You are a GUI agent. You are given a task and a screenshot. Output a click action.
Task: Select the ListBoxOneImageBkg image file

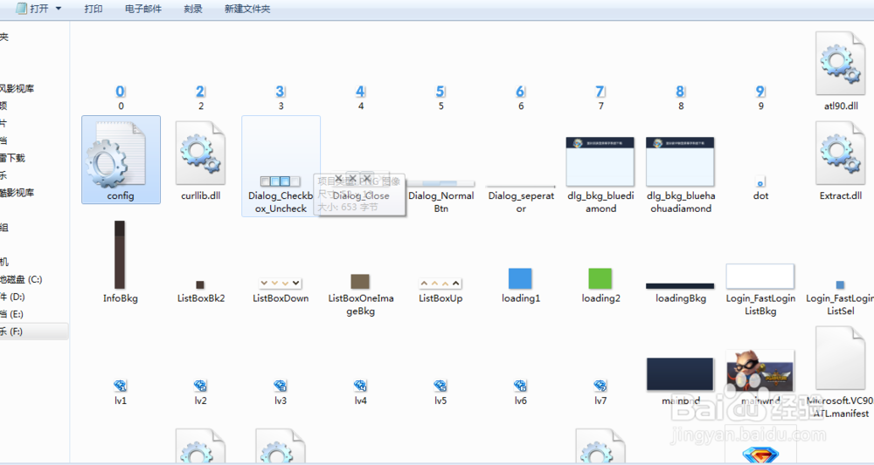(x=360, y=281)
